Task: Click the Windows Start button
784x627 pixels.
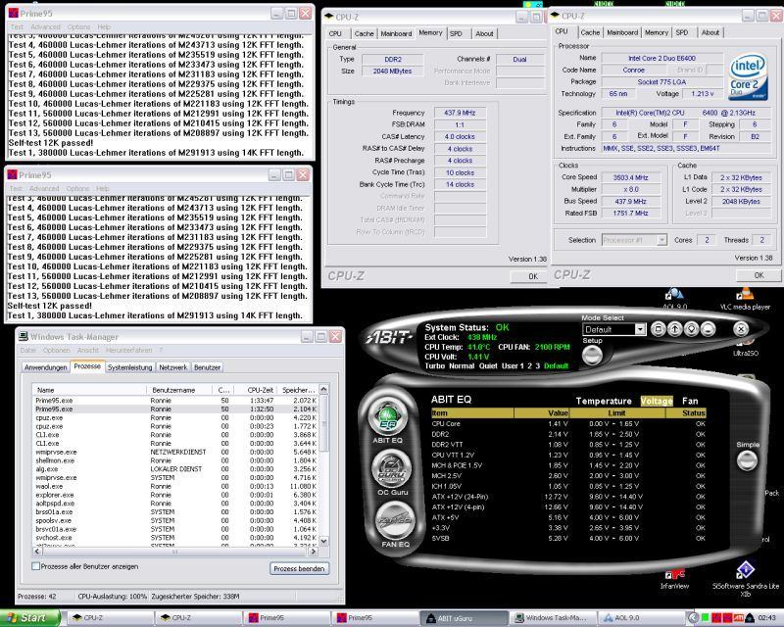Action: 30,618
